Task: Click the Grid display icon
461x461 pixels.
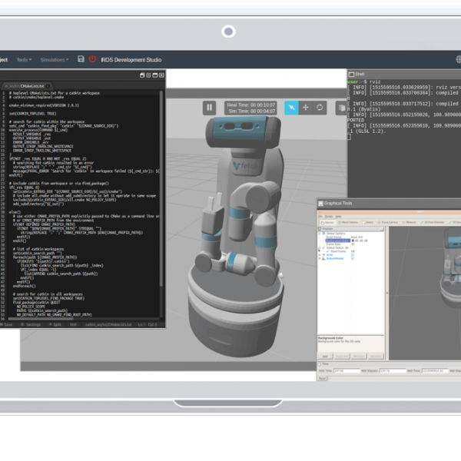Action: tap(323, 254)
